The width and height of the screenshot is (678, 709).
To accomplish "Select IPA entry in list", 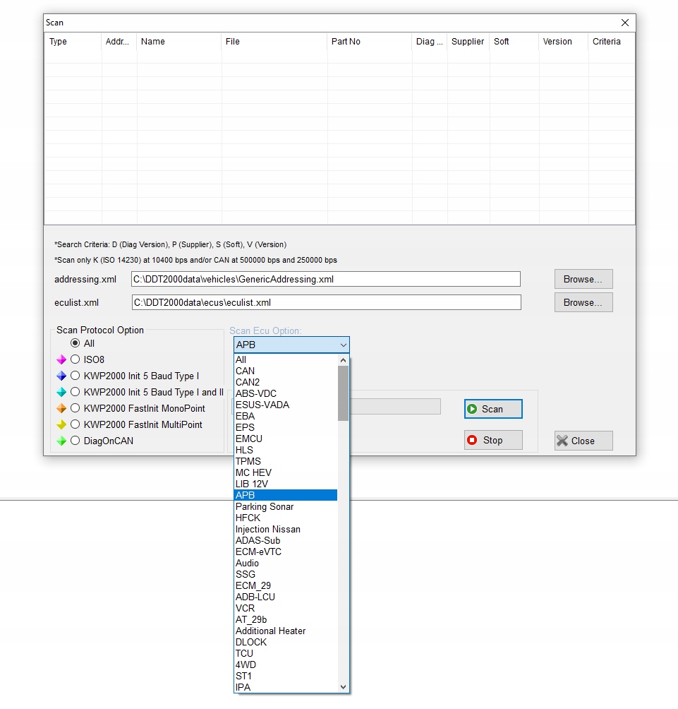I will point(286,687).
